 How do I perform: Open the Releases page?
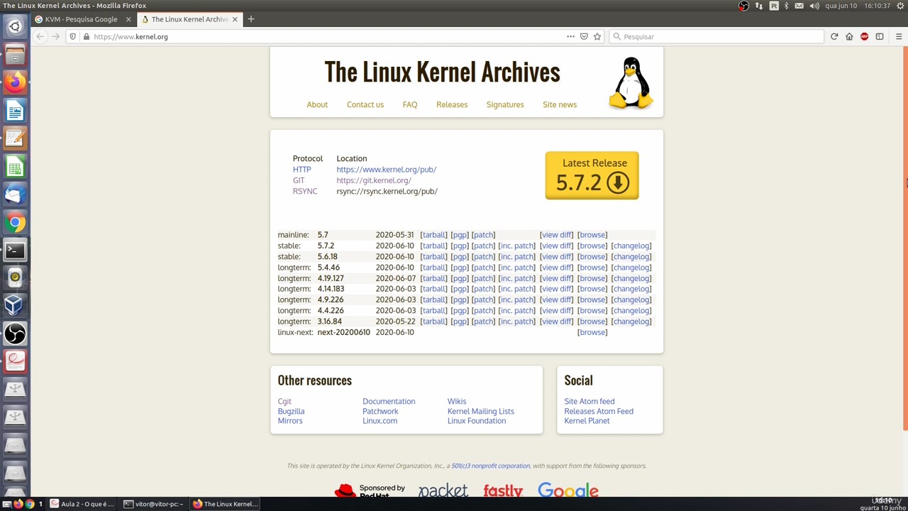pos(452,104)
